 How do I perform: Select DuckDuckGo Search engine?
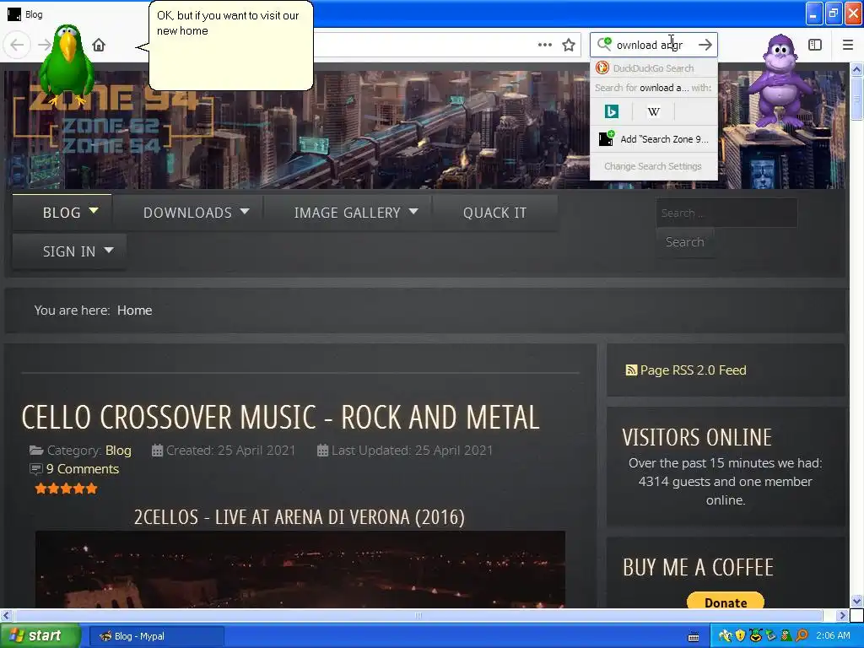click(654, 68)
